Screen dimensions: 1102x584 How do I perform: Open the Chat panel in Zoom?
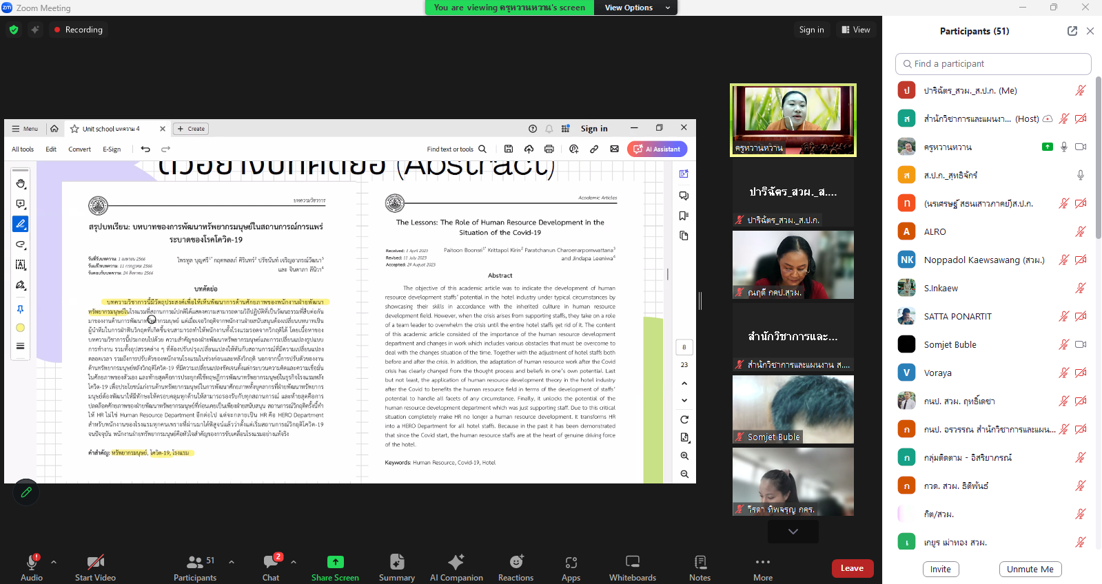(x=271, y=567)
